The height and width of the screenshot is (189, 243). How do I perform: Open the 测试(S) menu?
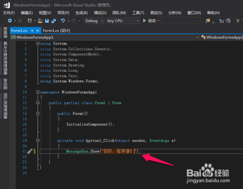coord(156,13)
